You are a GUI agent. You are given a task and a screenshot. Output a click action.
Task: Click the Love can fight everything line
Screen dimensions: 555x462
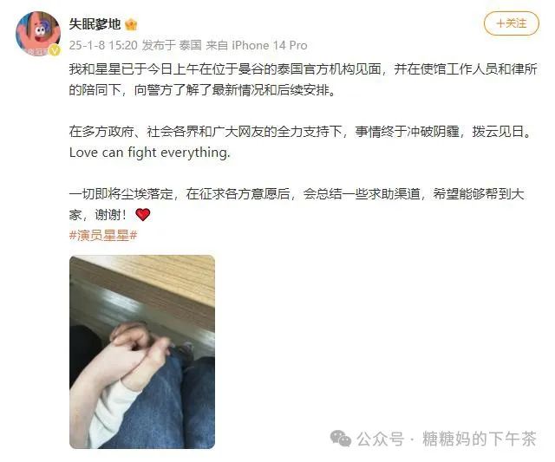[150, 153]
